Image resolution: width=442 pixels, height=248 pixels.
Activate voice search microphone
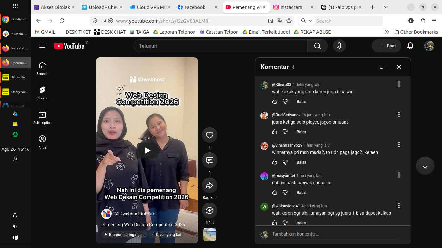point(339,46)
